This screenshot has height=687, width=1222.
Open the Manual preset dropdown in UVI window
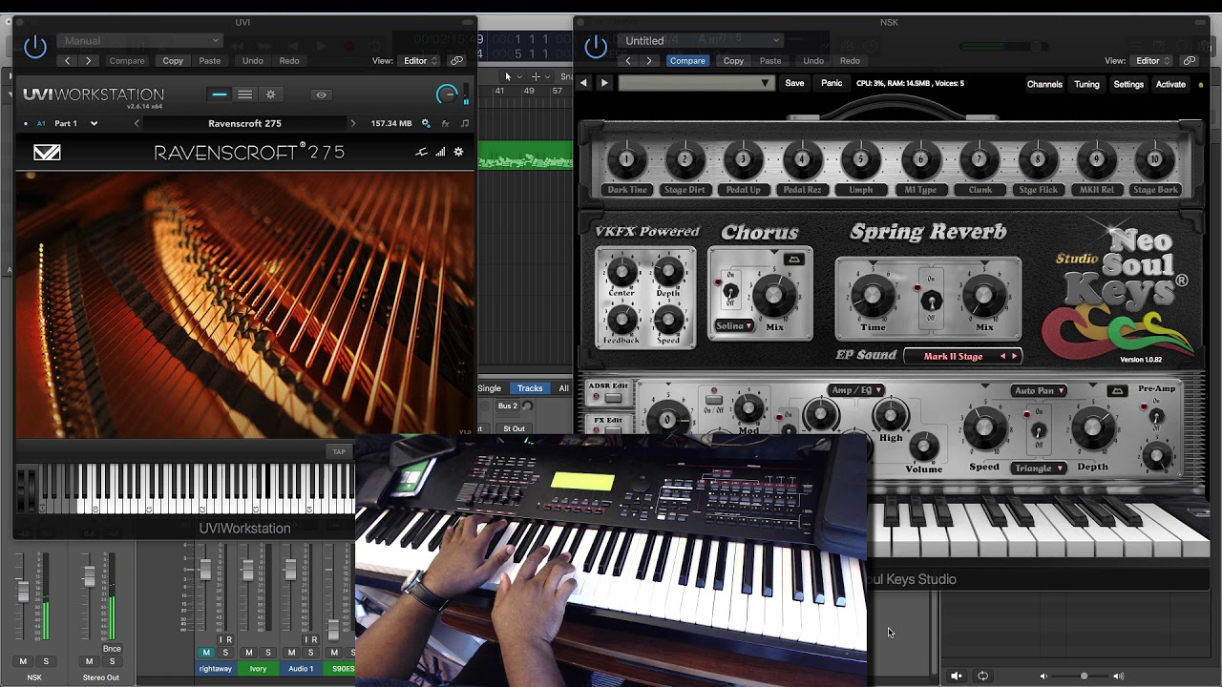point(139,41)
